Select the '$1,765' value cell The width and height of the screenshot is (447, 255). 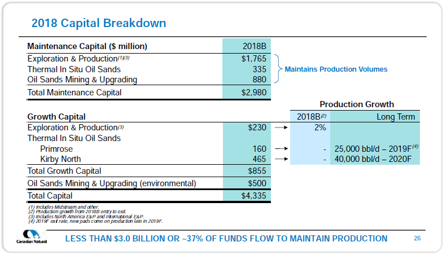click(x=254, y=59)
